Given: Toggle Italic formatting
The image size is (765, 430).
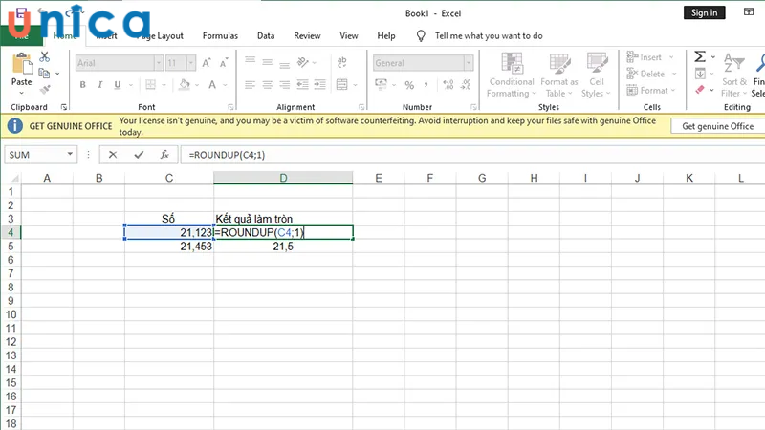Looking at the screenshot, I should click(98, 85).
